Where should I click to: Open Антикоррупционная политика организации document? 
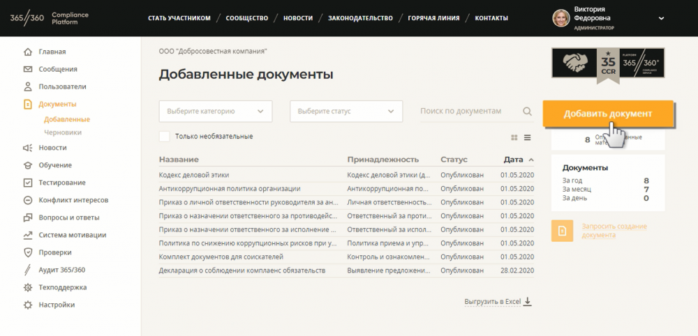(x=230, y=189)
